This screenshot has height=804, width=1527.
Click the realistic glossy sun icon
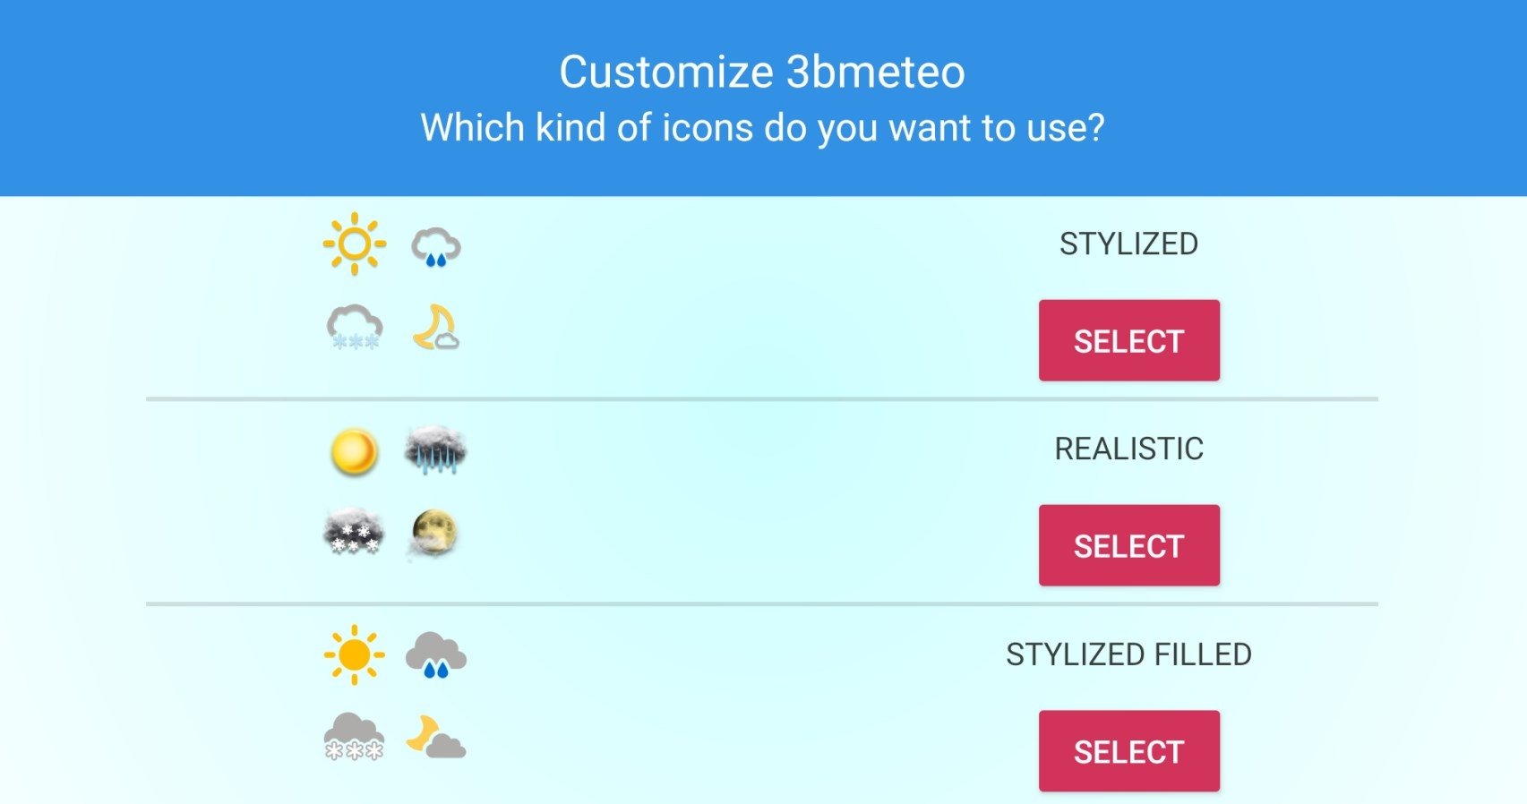355,450
